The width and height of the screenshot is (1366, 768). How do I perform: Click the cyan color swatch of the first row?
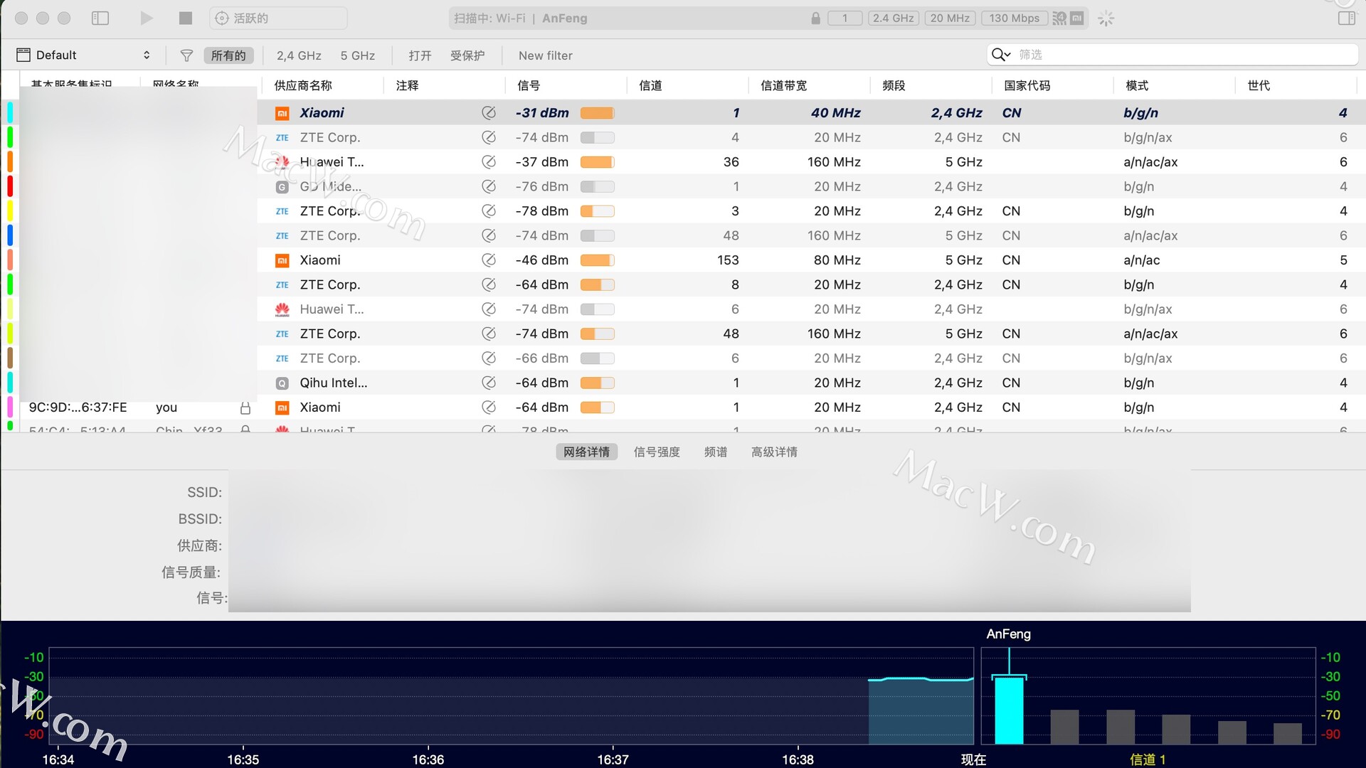point(10,112)
